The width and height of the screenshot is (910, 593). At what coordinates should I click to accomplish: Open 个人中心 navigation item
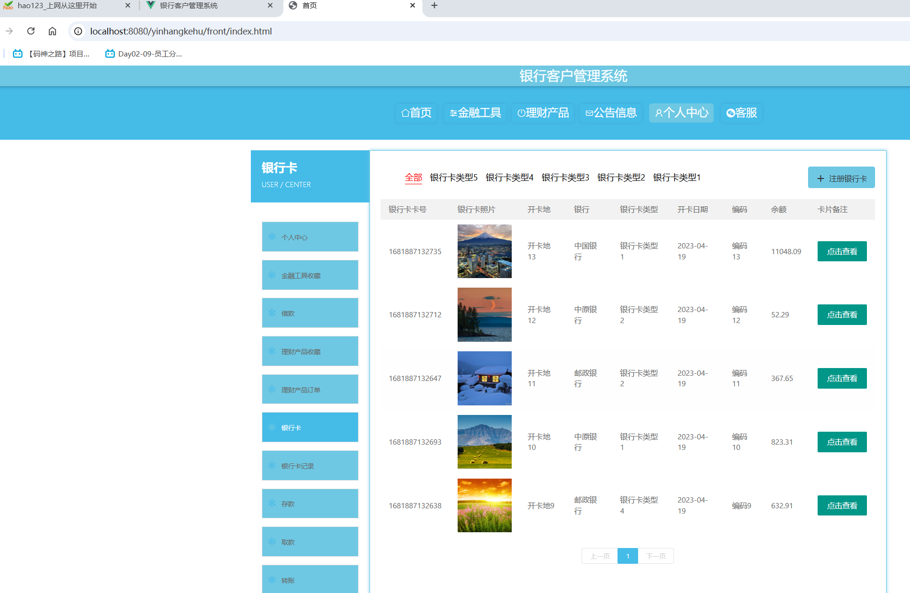click(x=681, y=113)
